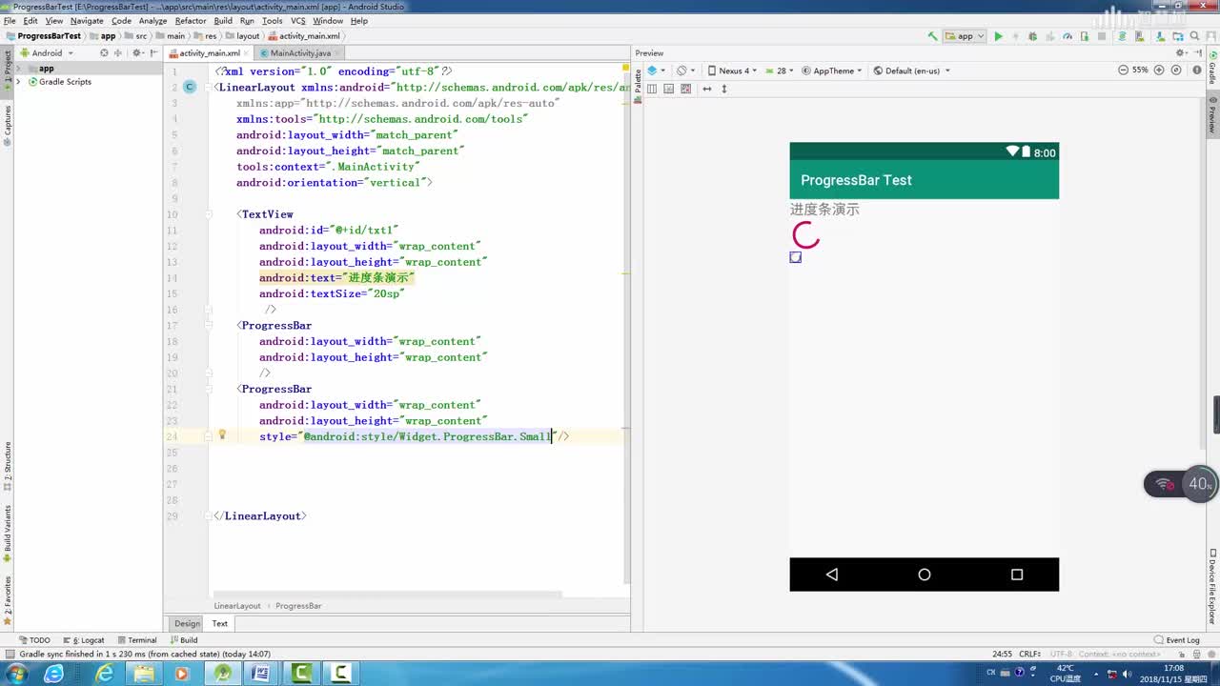Open the Logcat tool window
Image resolution: width=1220 pixels, height=686 pixels.
[x=83, y=640]
